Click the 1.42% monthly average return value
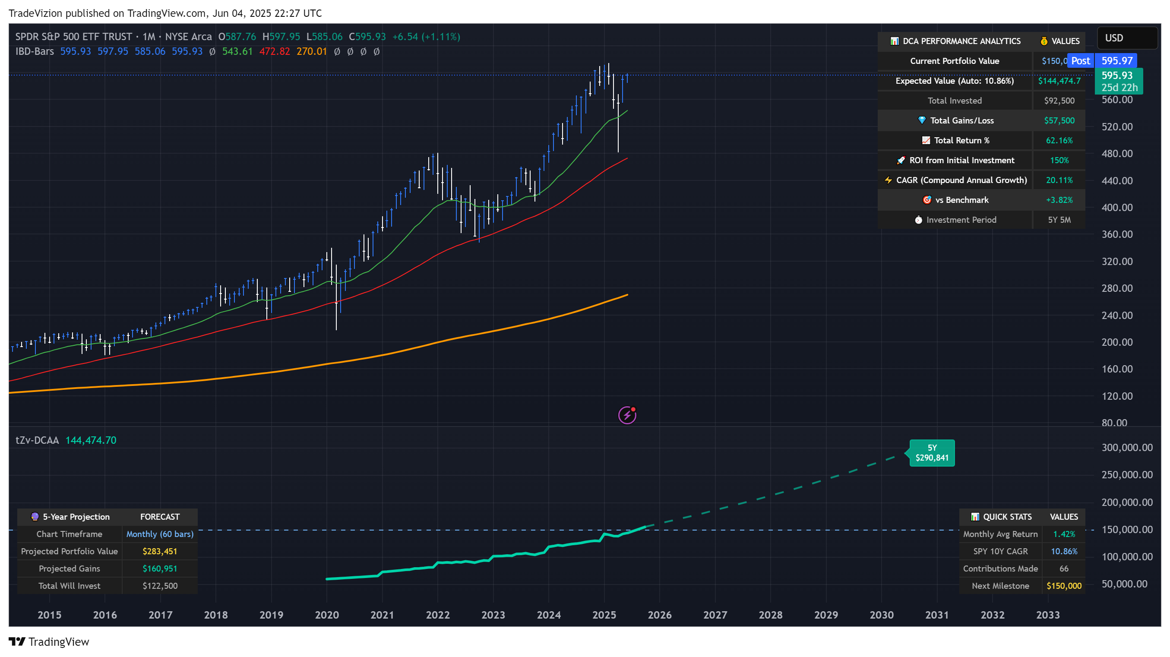The height and width of the screenshot is (657, 1170). [1064, 534]
